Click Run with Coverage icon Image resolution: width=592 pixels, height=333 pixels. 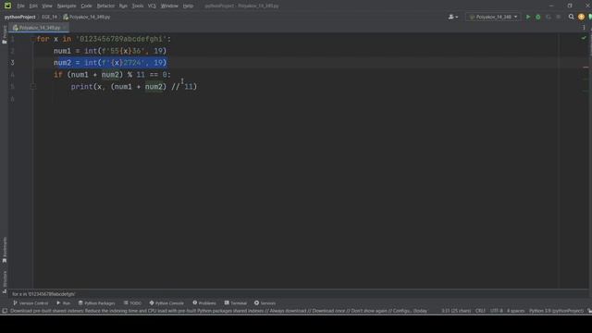[549, 17]
